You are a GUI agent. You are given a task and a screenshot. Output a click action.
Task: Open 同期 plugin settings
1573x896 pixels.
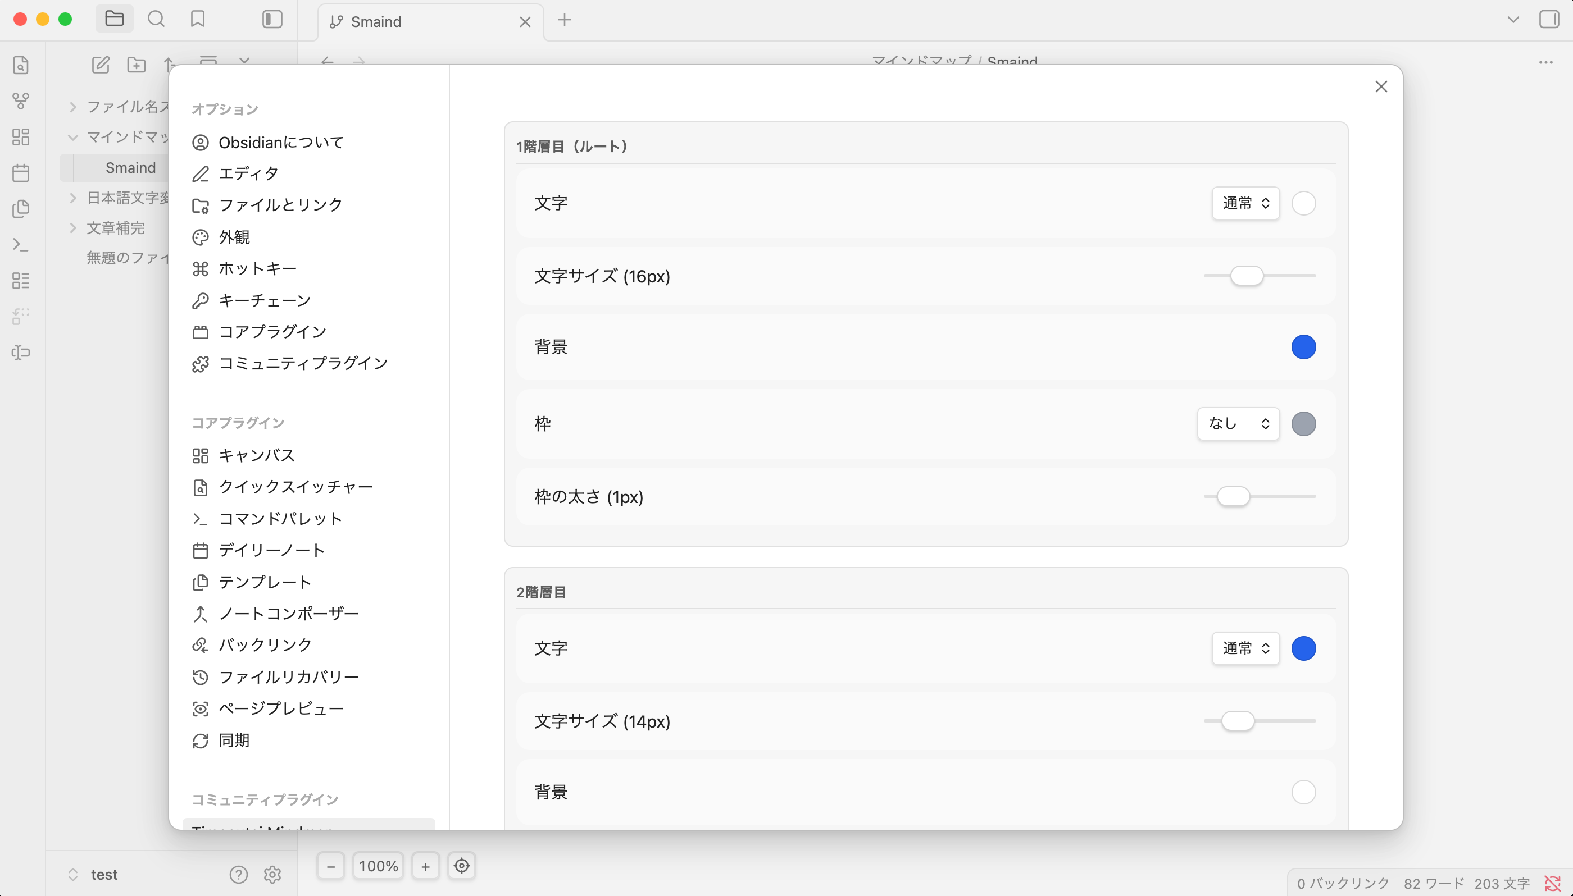[310, 740]
